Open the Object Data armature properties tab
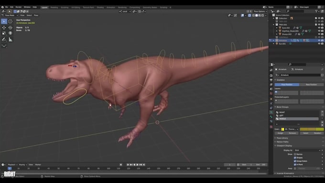Image resolution: width=325 pixels, height=183 pixels. click(x=271, y=112)
